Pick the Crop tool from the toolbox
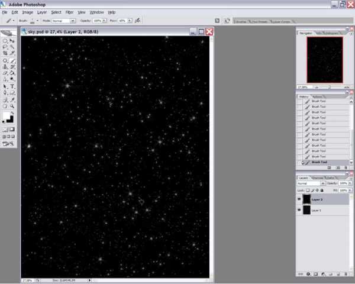The width and height of the screenshot is (355, 284). (5, 54)
